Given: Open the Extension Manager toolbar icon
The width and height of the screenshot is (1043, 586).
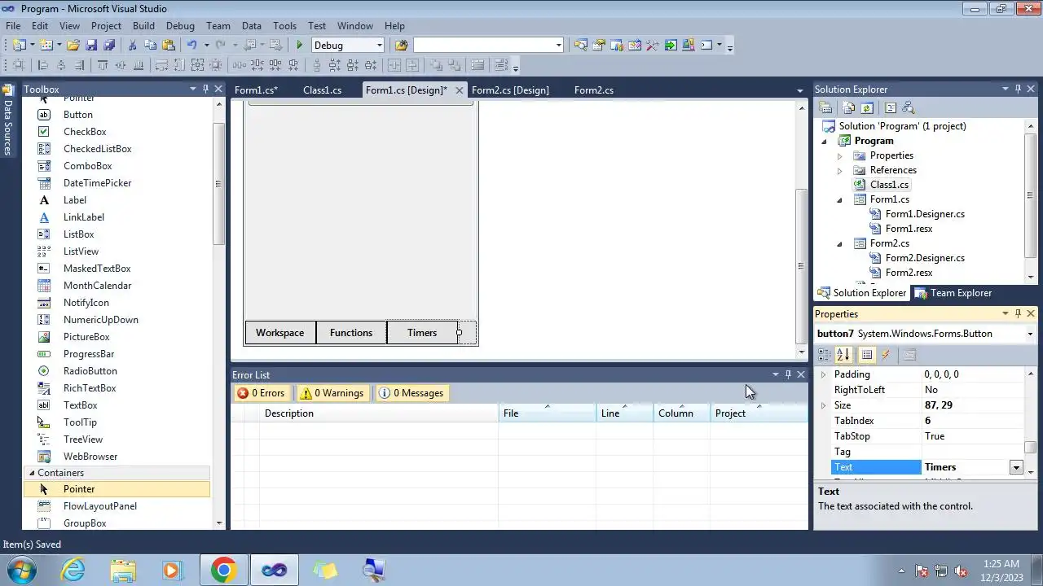Looking at the screenshot, I should 689,45.
